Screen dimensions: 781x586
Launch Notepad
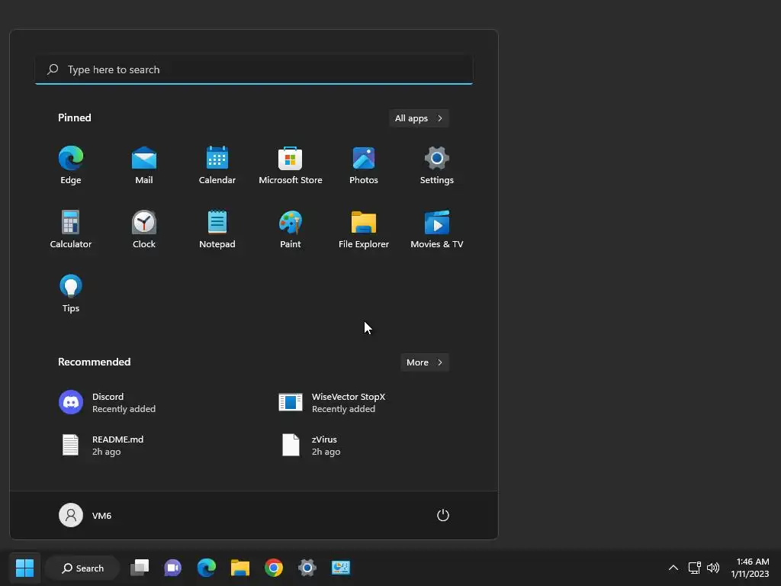(x=217, y=230)
